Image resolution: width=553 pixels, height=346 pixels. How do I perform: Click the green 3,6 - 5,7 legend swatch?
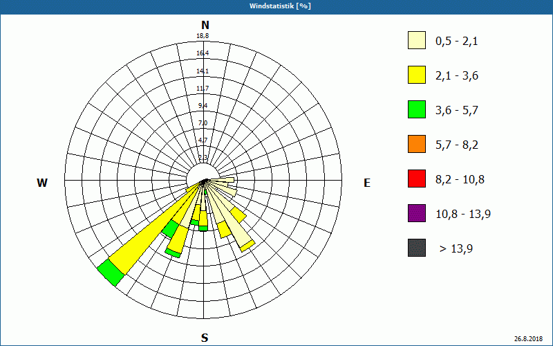[x=417, y=109]
